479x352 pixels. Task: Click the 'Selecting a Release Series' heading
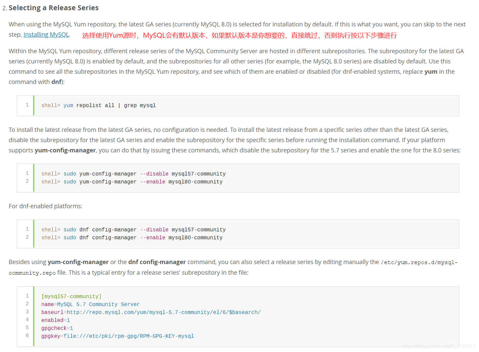coord(54,8)
